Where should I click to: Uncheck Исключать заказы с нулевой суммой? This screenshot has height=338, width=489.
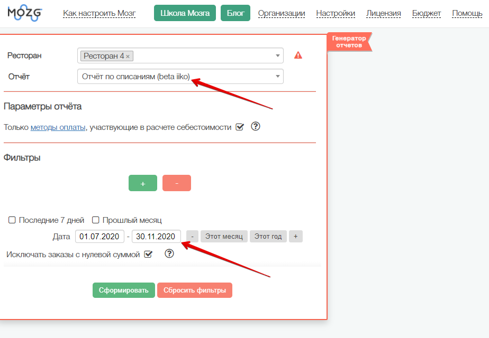(148, 254)
